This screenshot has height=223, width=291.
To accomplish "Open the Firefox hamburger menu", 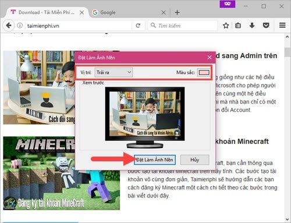I will [282, 26].
